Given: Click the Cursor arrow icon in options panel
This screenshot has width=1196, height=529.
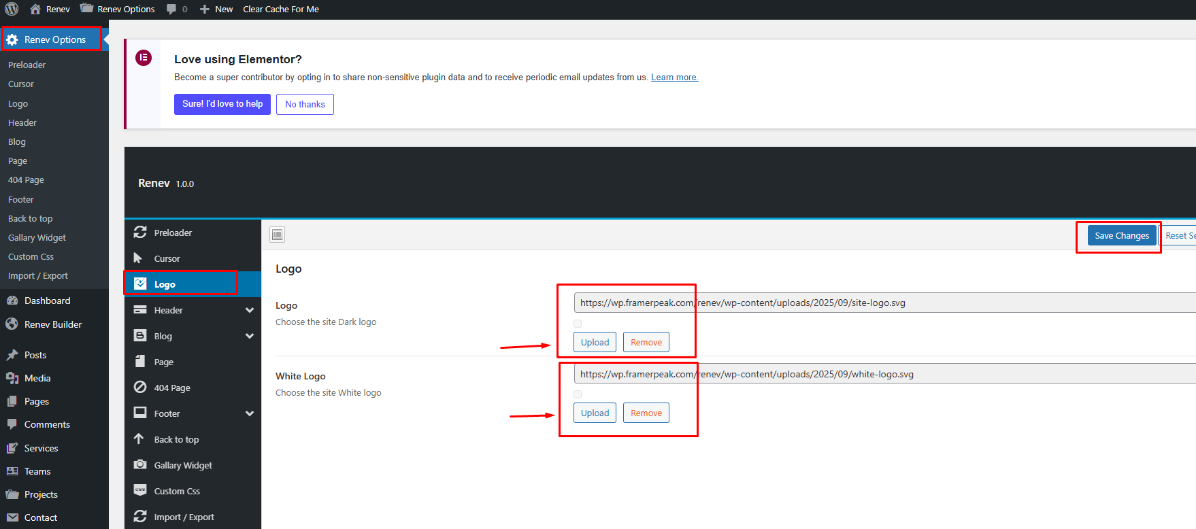Looking at the screenshot, I should tap(138, 258).
